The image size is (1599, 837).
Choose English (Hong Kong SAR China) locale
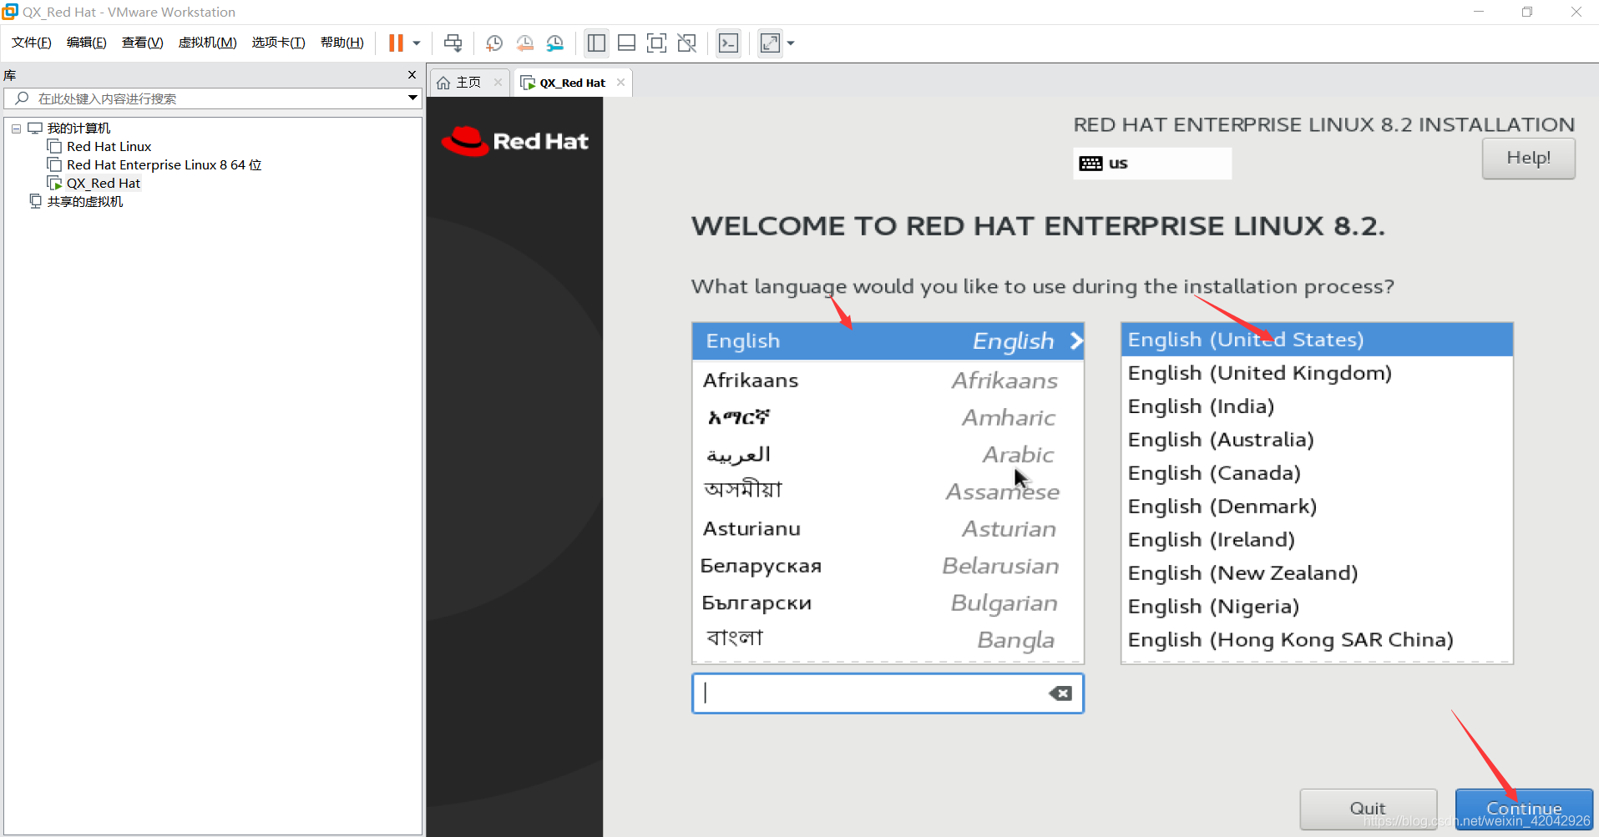coord(1317,640)
